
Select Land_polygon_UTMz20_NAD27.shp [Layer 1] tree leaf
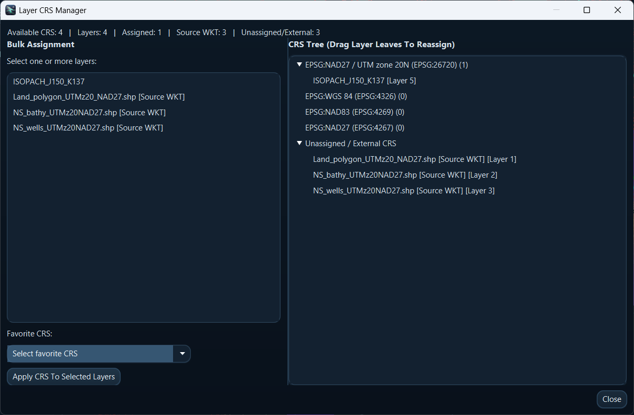[415, 159]
